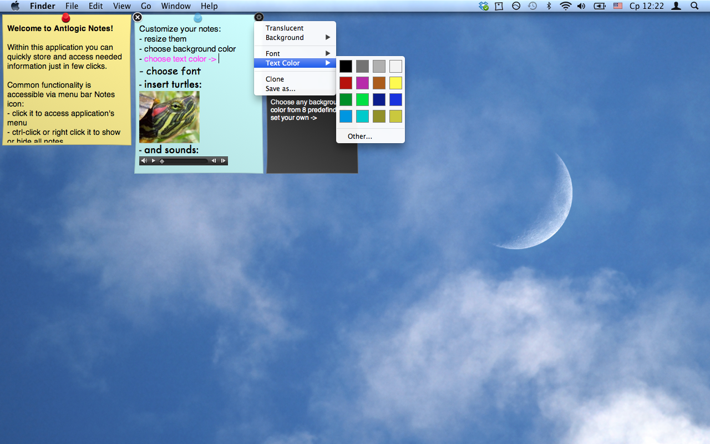
Task: Pick the navy blue text color swatch
Action: click(x=379, y=100)
